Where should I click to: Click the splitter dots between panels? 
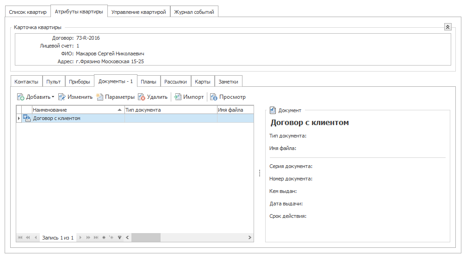(x=260, y=173)
